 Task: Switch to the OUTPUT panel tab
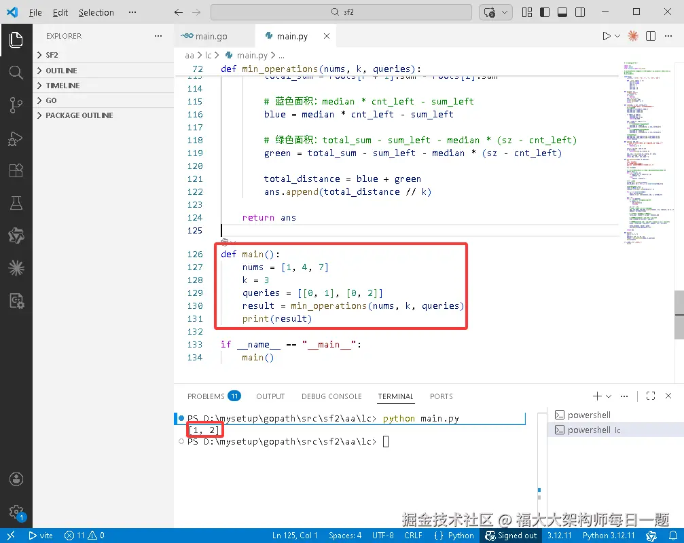270,396
